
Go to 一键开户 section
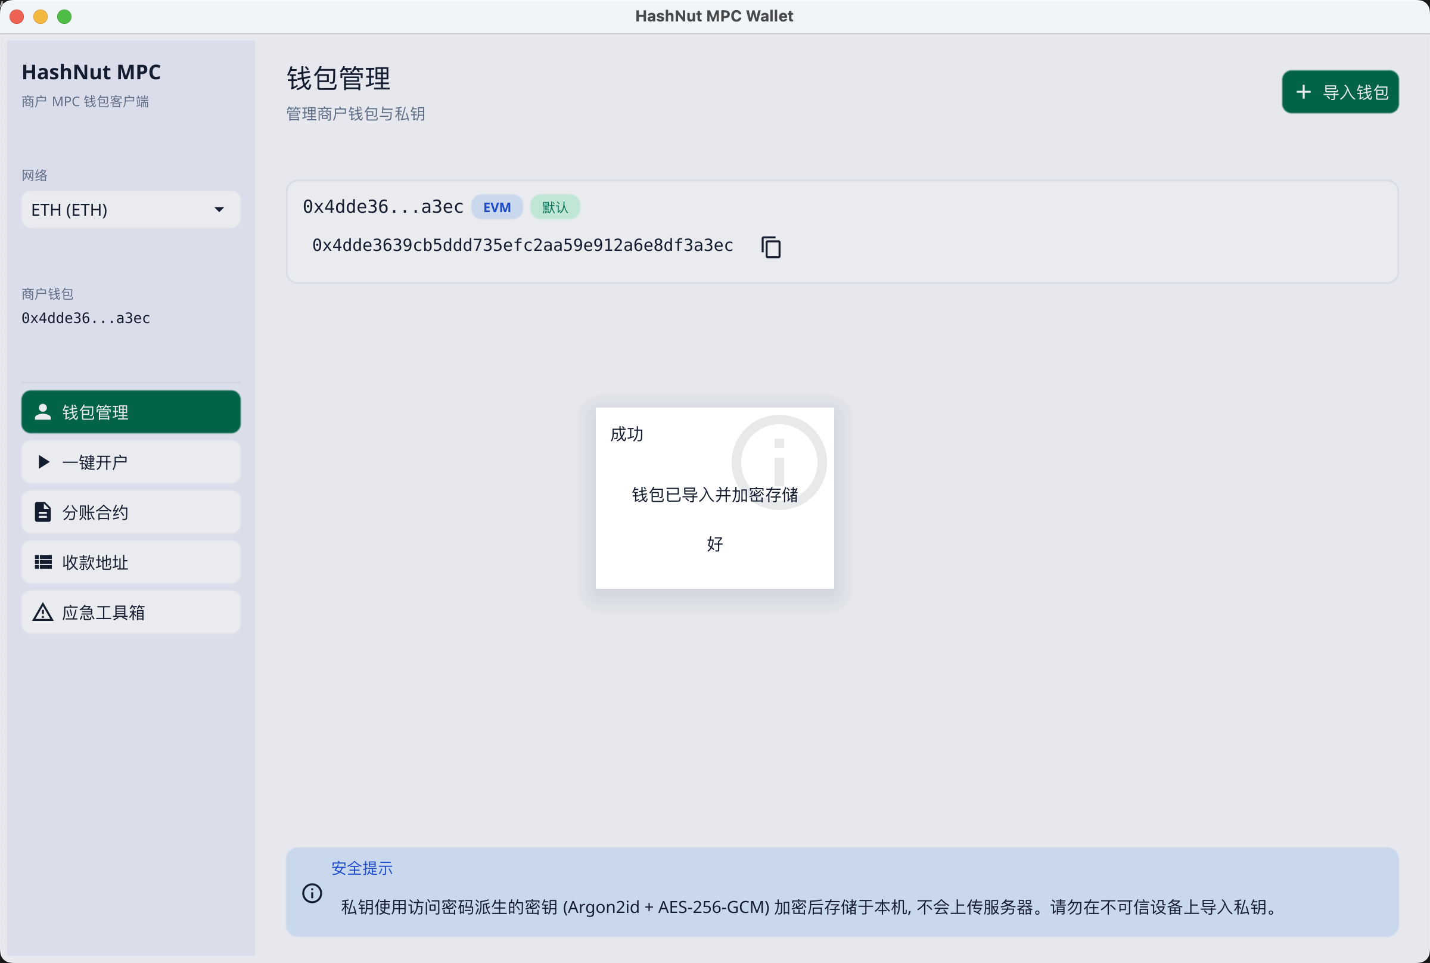130,462
